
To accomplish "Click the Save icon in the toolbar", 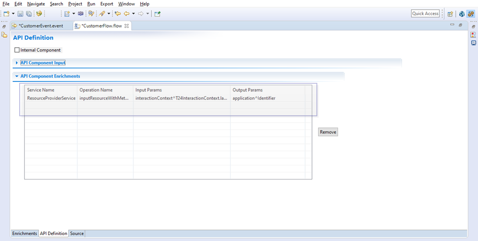I will [x=20, y=14].
